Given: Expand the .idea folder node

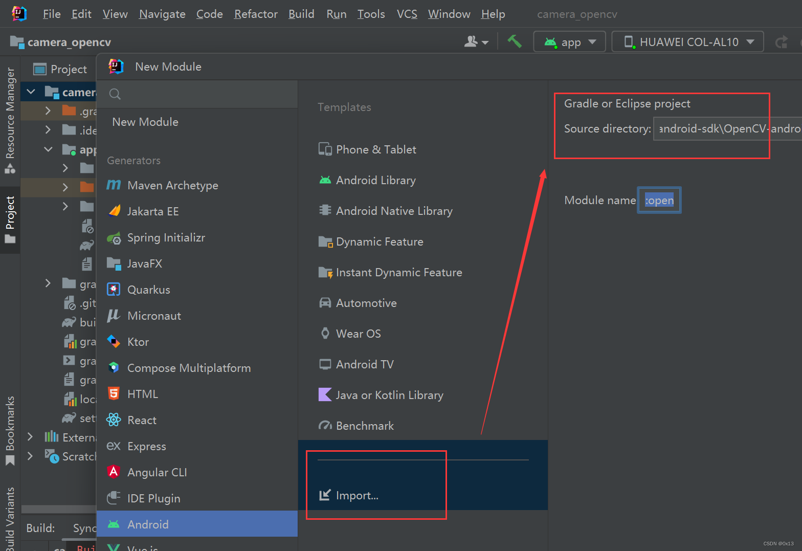Looking at the screenshot, I should coord(48,130).
